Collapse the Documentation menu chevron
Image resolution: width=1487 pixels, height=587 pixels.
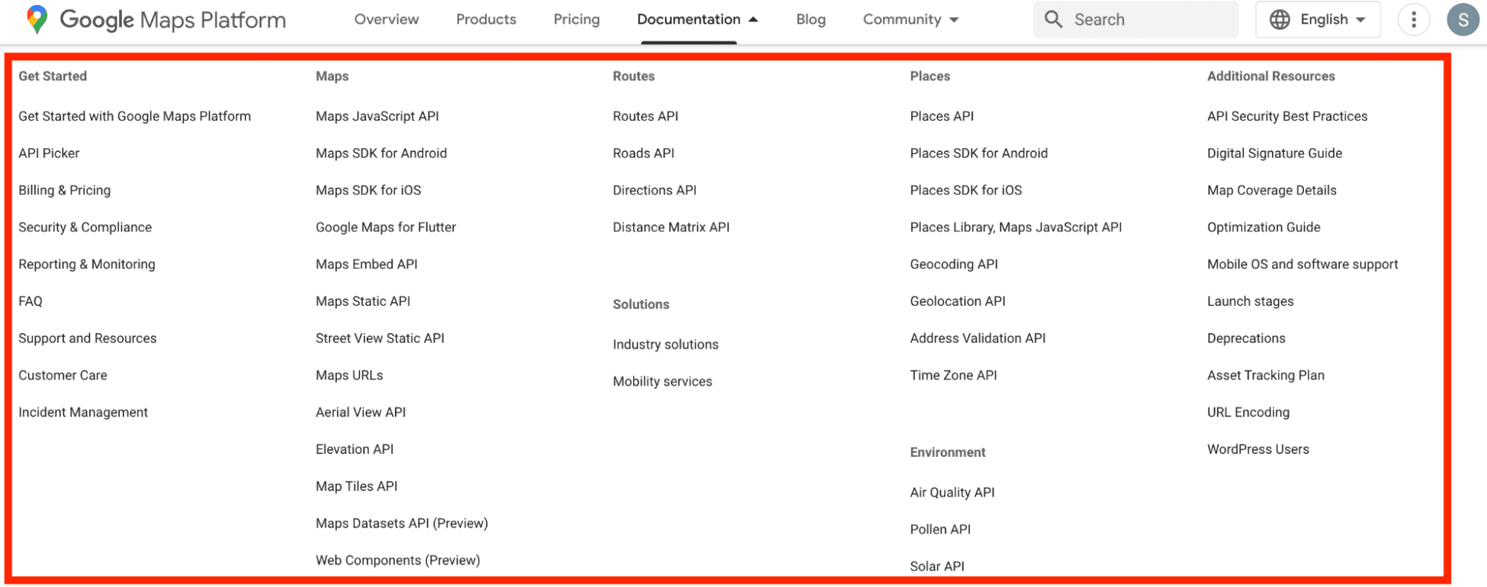[753, 19]
